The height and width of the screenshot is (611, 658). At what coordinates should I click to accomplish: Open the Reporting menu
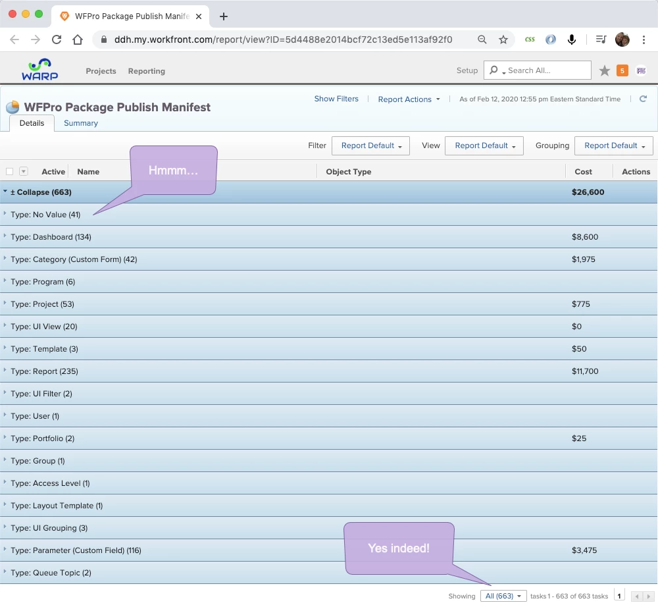click(x=147, y=71)
